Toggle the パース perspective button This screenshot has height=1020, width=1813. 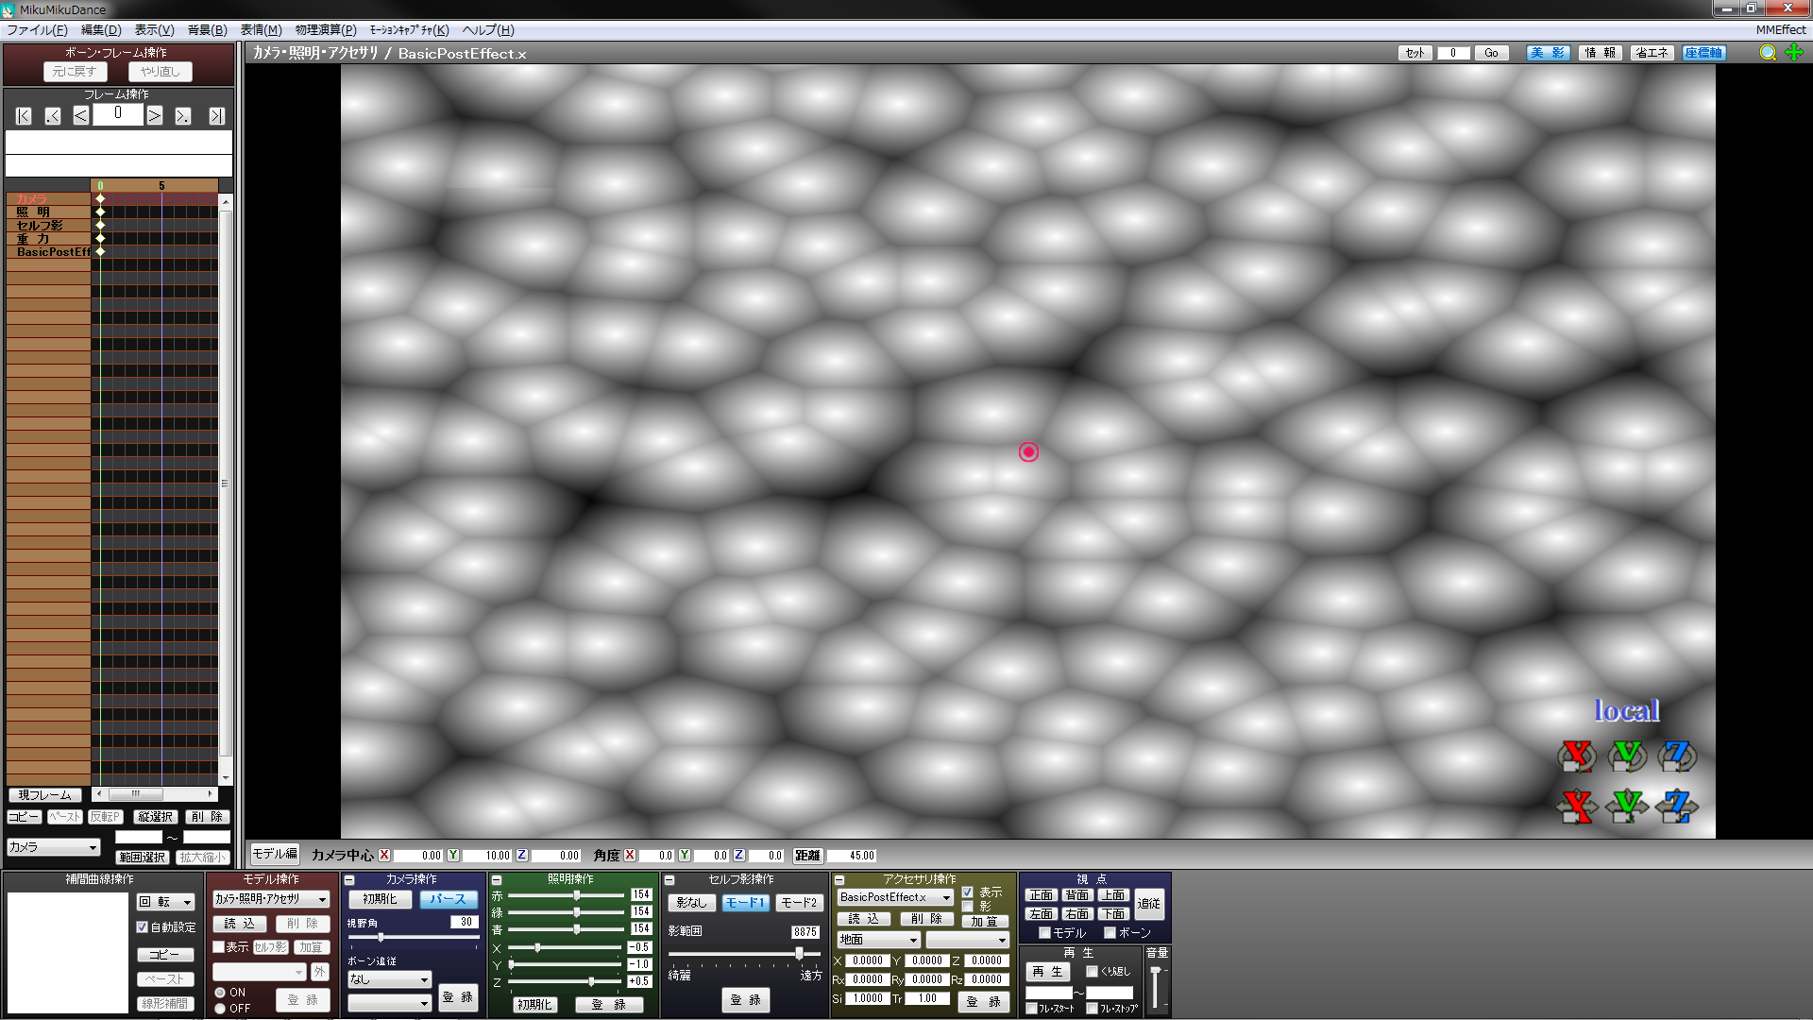(449, 899)
